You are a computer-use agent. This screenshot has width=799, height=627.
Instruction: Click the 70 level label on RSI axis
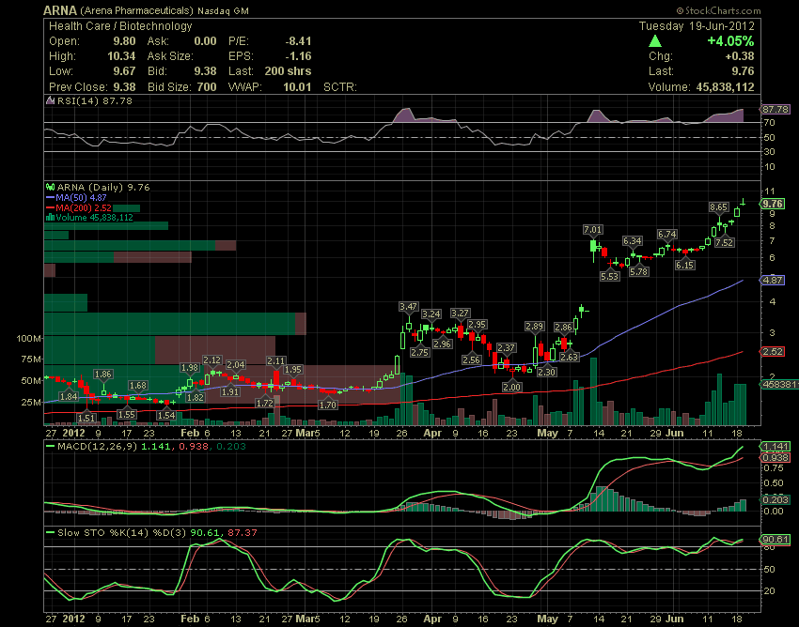[x=770, y=123]
